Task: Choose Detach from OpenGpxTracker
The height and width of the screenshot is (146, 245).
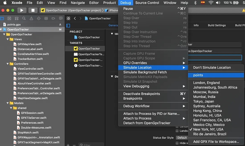Action: coord(153,123)
